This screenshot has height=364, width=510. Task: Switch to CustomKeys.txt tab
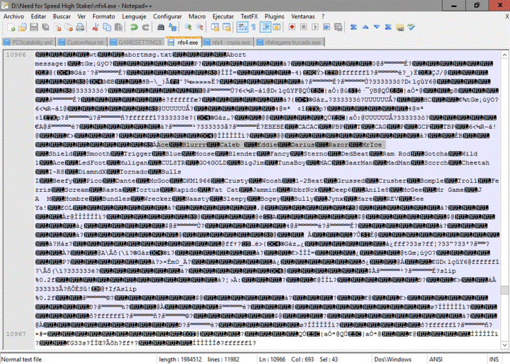[82, 42]
